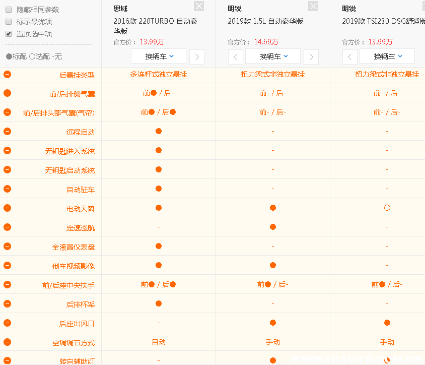425x365 pixels.
Task: Click 前/后排侧气囊 label
Action: click(x=72, y=94)
